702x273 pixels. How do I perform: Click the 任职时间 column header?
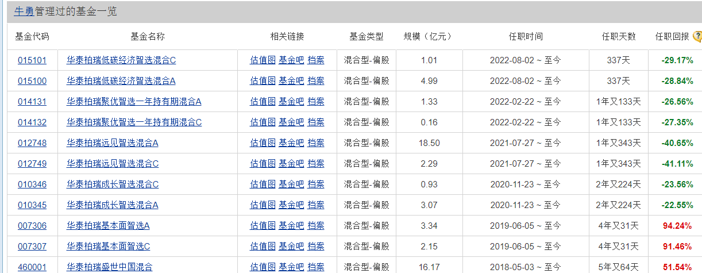pyautogui.click(x=526, y=36)
